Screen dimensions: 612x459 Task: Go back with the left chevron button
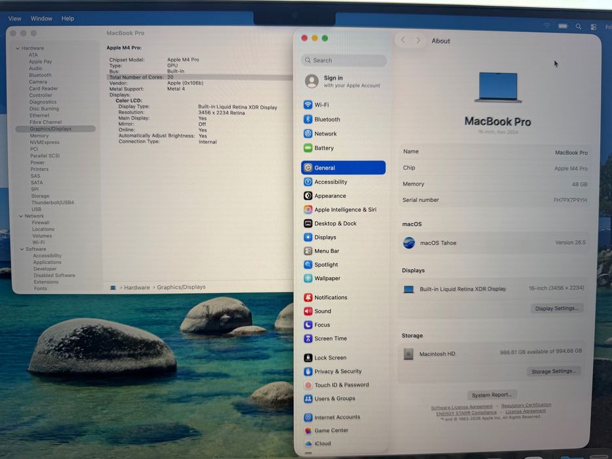tap(403, 40)
